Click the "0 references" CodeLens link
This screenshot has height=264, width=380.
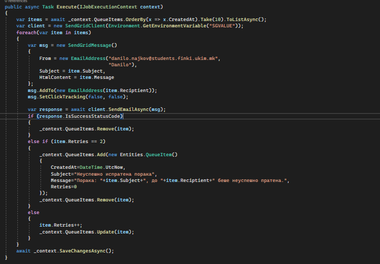tap(15, 2)
